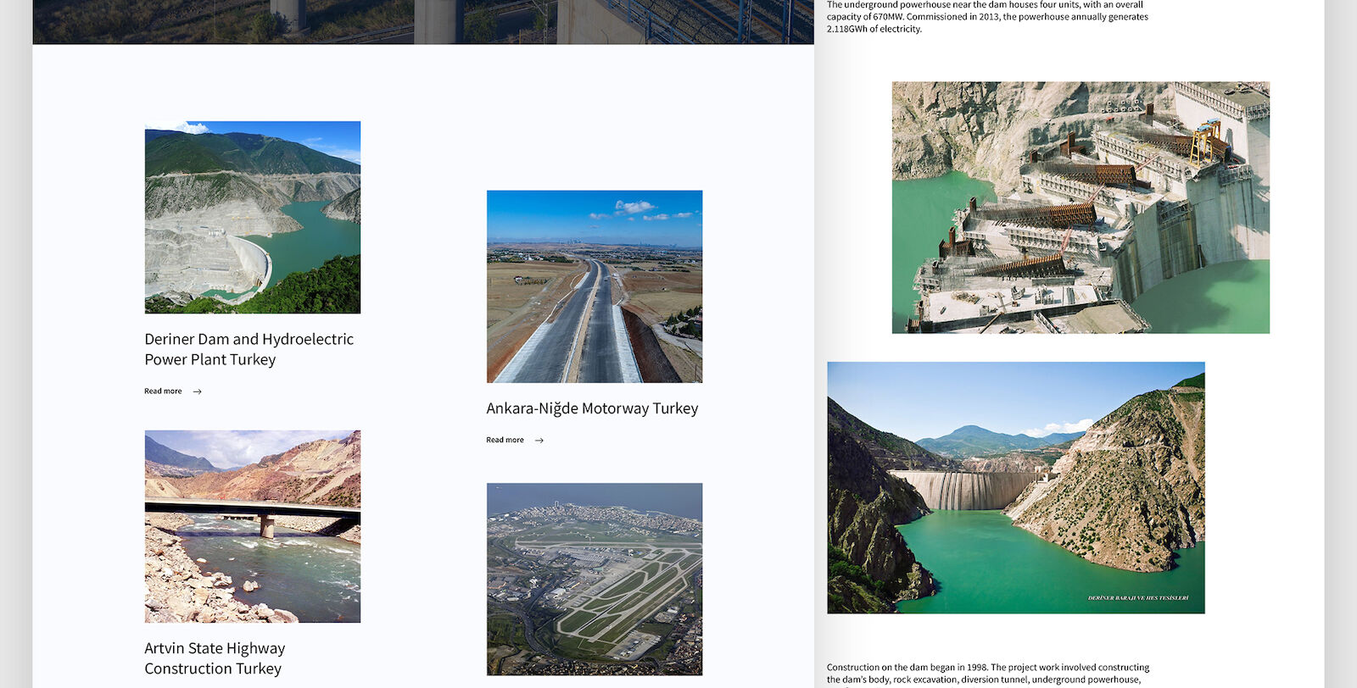This screenshot has width=1357, height=688.
Task: Click the yellow gantry crane in construction photo
Action: point(1205,141)
